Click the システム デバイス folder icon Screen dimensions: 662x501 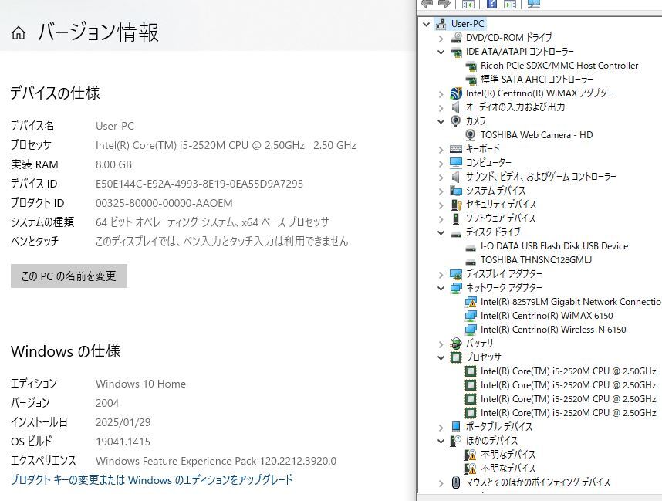click(x=456, y=191)
